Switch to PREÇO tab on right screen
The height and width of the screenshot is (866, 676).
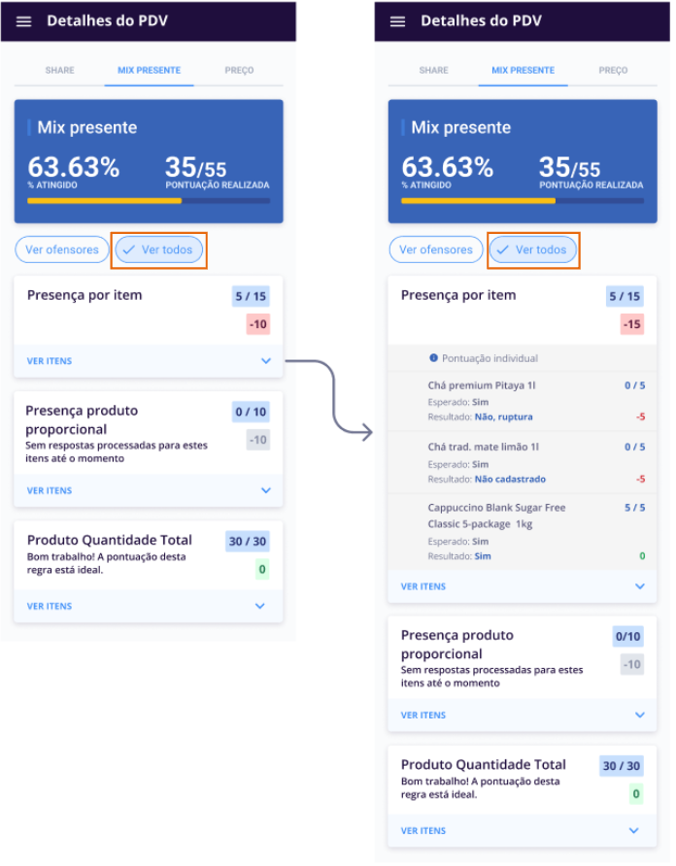(613, 71)
